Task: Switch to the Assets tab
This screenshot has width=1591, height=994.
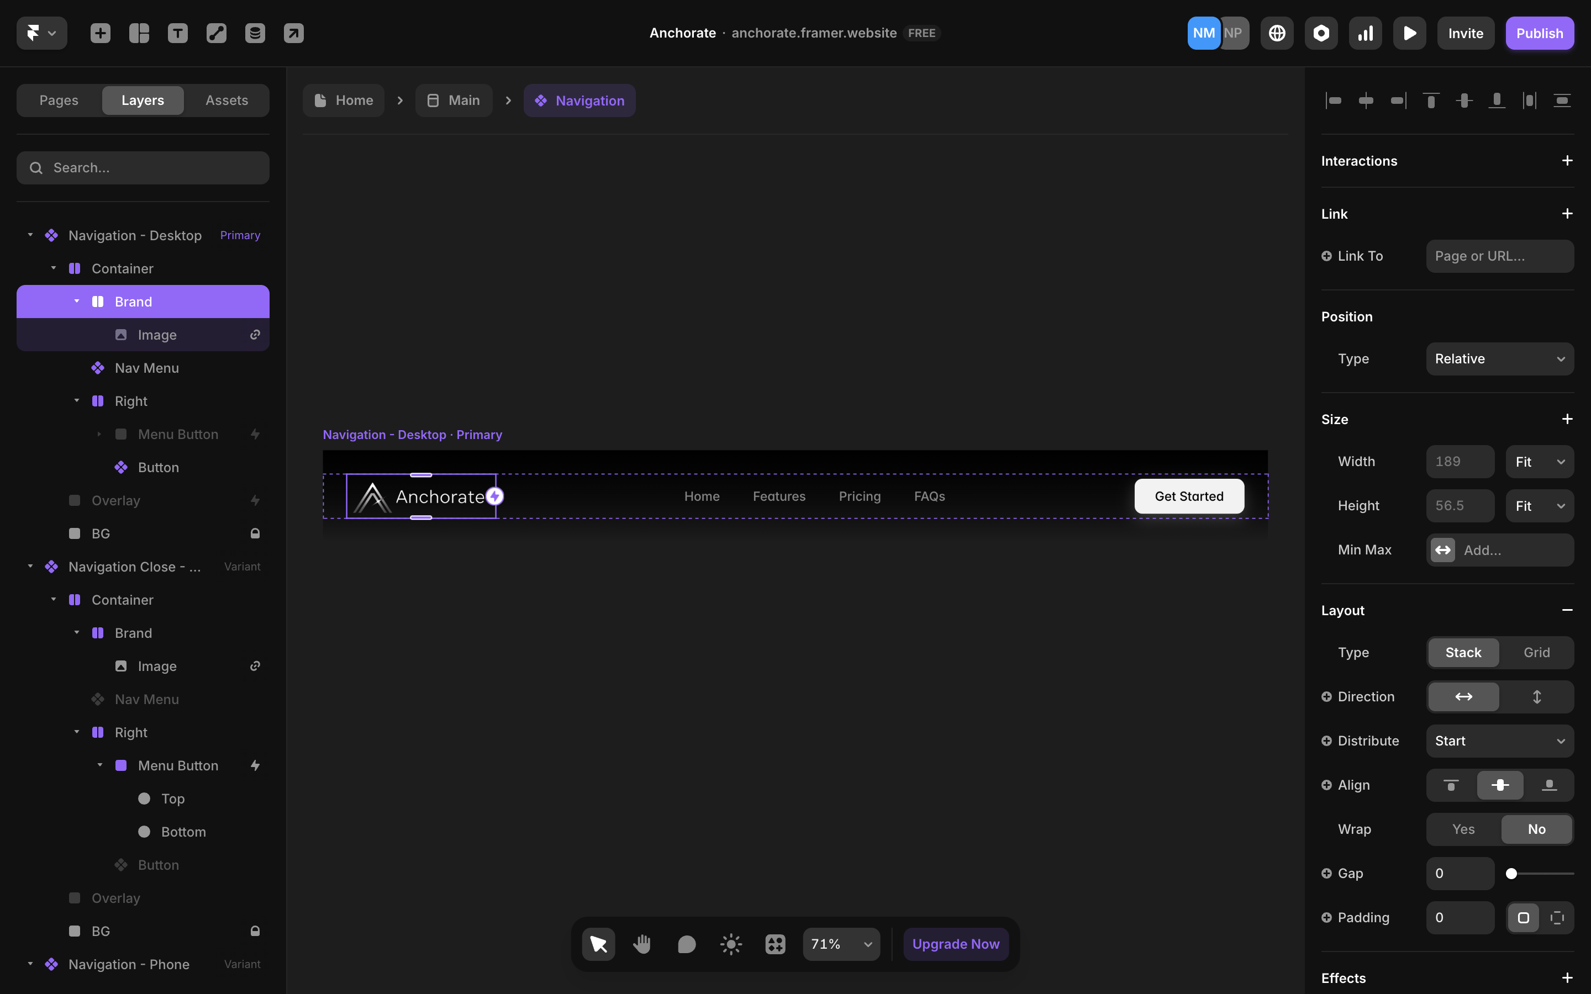Action: click(227, 101)
